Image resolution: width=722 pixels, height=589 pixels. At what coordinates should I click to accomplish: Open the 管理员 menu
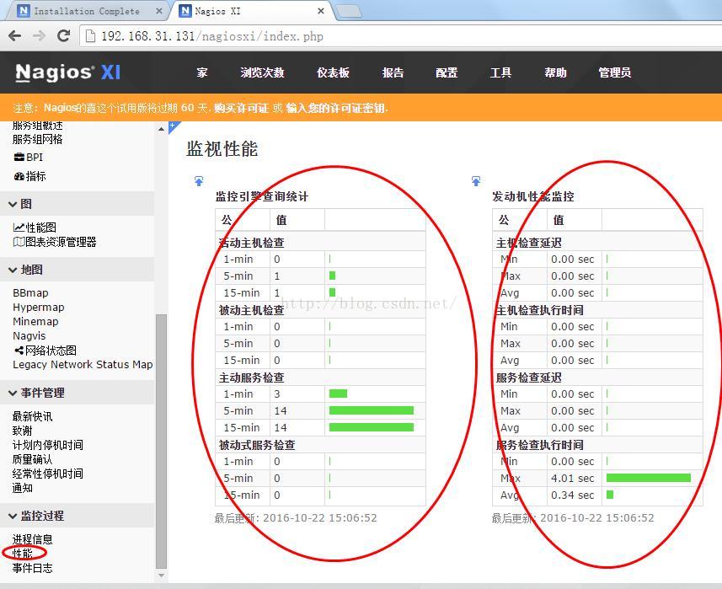coord(615,72)
